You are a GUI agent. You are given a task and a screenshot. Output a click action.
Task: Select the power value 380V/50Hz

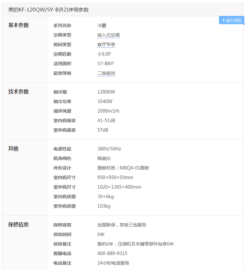coord(109,149)
